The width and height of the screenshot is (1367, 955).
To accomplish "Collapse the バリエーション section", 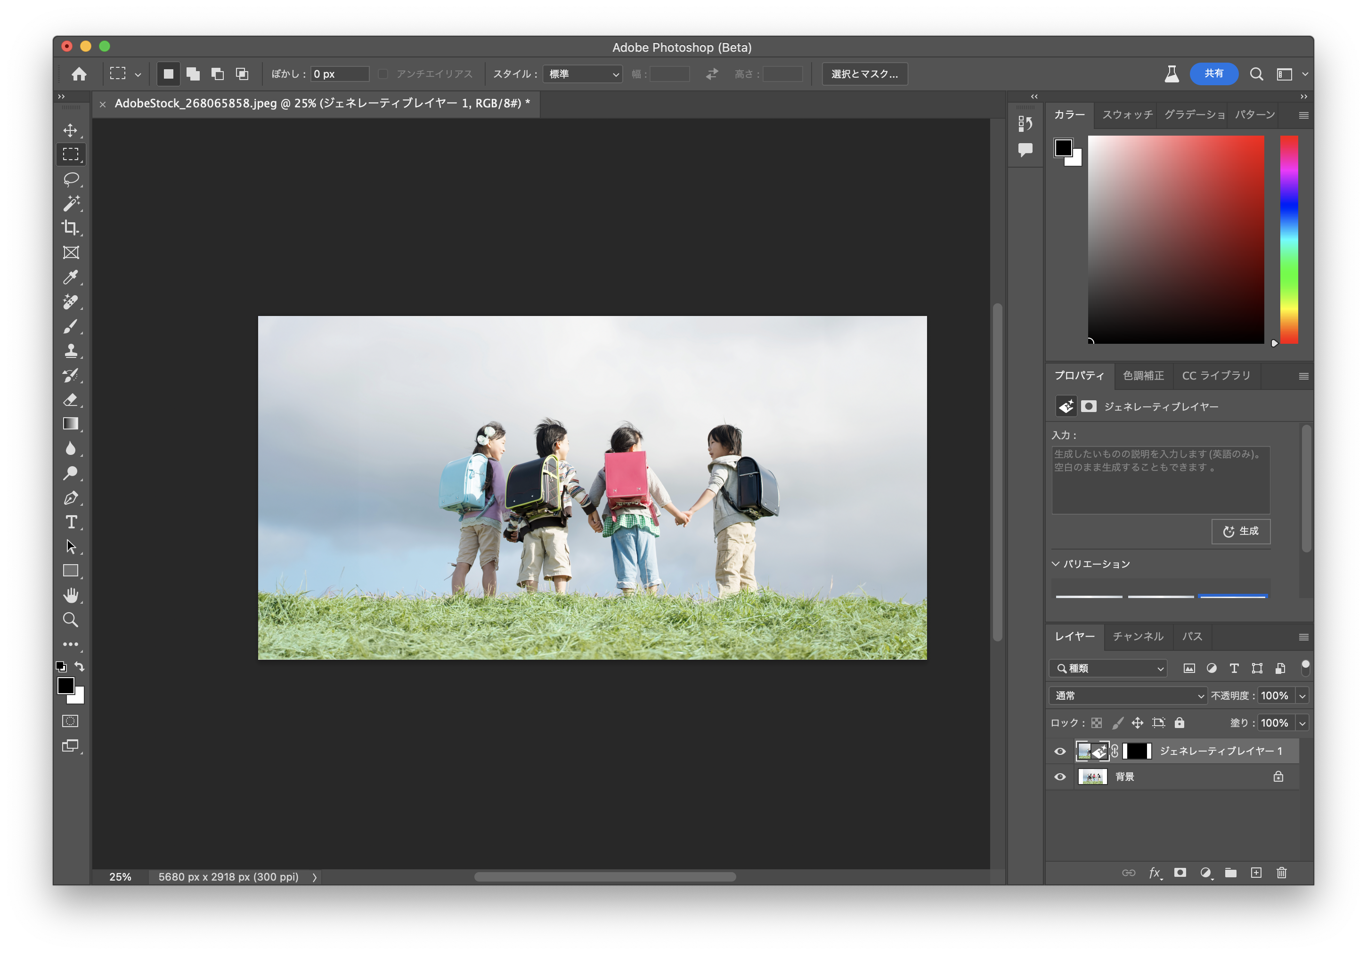I will [x=1056, y=564].
